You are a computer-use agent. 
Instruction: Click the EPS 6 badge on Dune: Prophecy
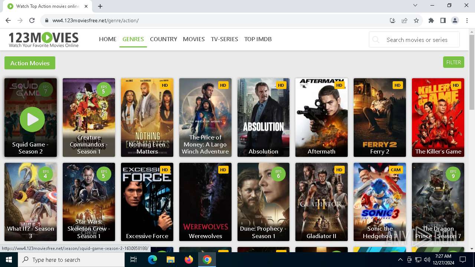[278, 174]
